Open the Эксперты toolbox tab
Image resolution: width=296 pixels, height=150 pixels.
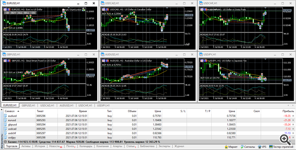tap(164, 146)
